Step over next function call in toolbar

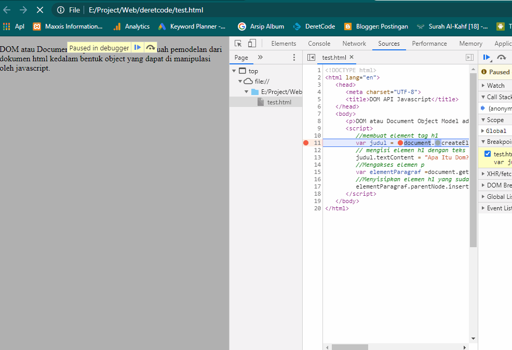(501, 58)
